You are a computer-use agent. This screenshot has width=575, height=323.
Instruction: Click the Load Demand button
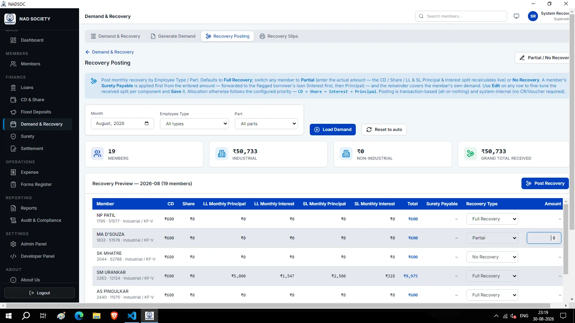pos(333,130)
